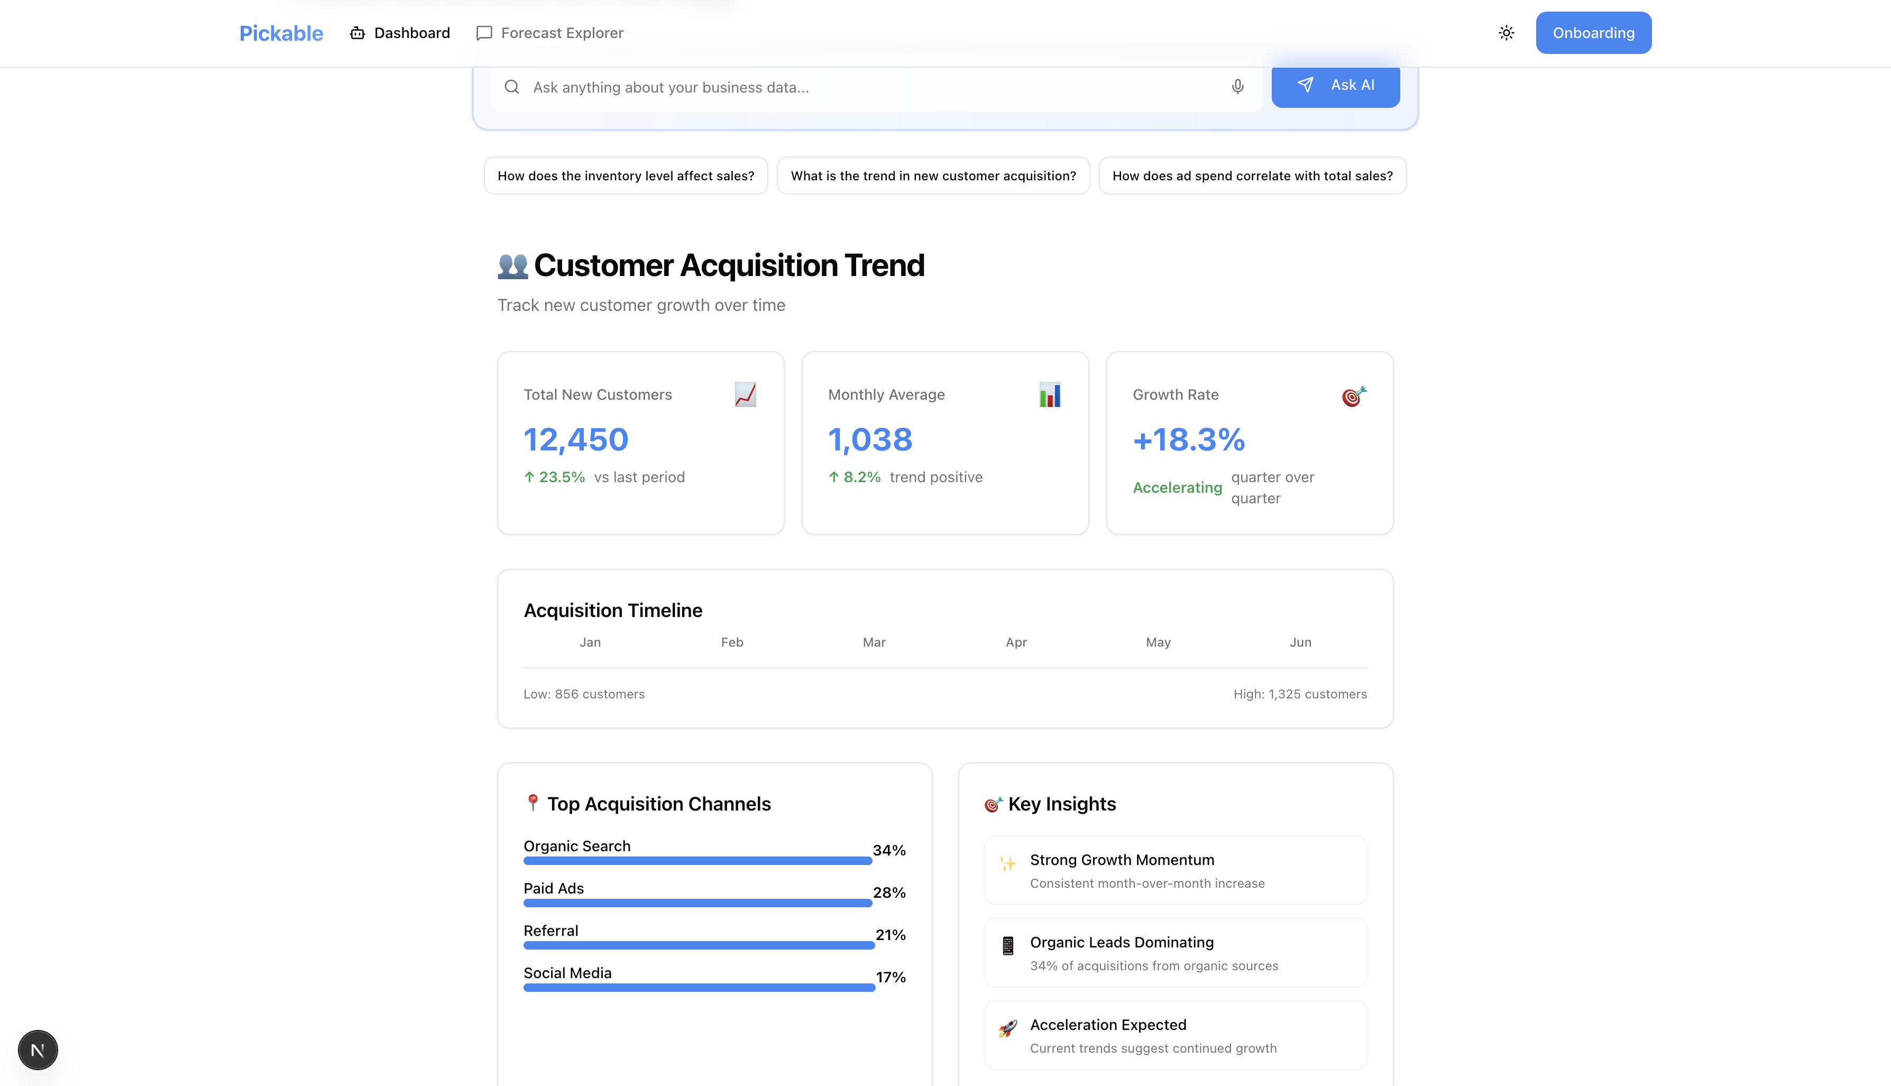
Task: Choose the new customer acquisition trend suggestion
Action: click(932, 176)
